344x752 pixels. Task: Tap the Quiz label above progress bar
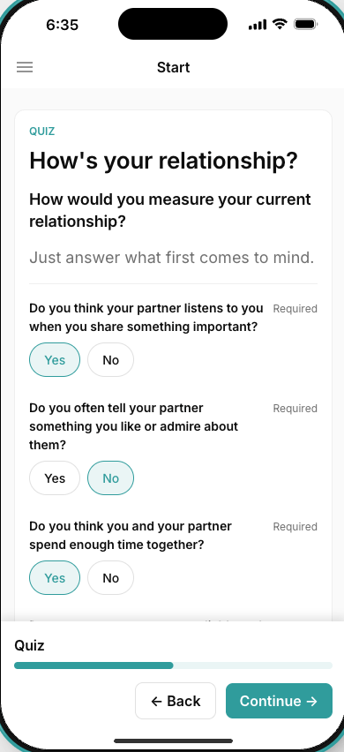point(29,645)
